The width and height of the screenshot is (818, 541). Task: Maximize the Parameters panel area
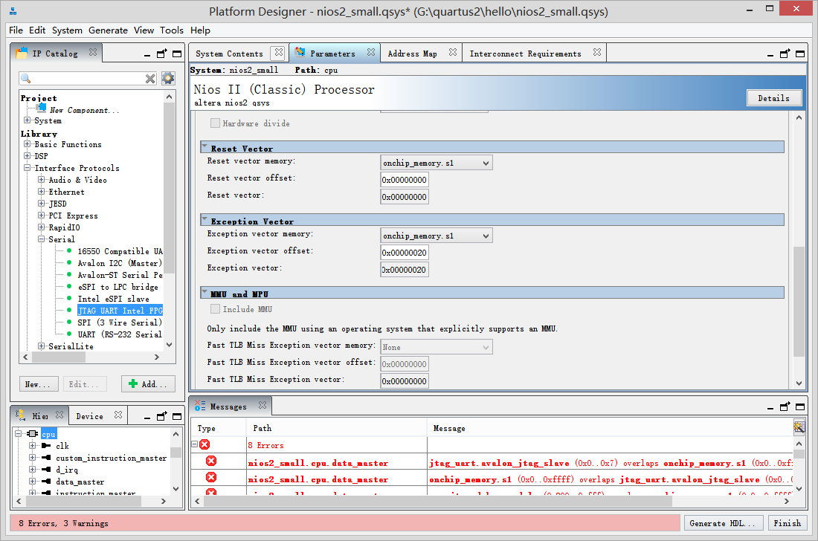(x=799, y=54)
